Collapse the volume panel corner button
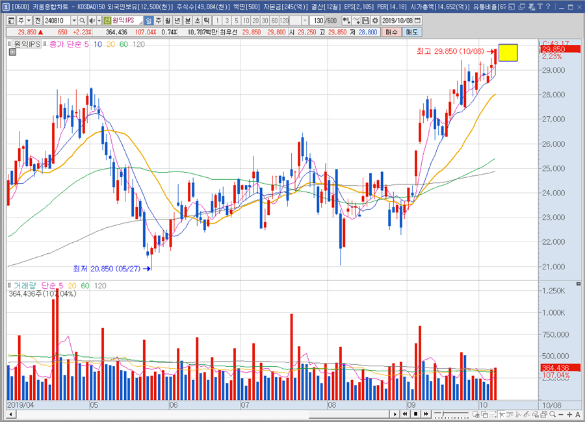 pos(578,284)
